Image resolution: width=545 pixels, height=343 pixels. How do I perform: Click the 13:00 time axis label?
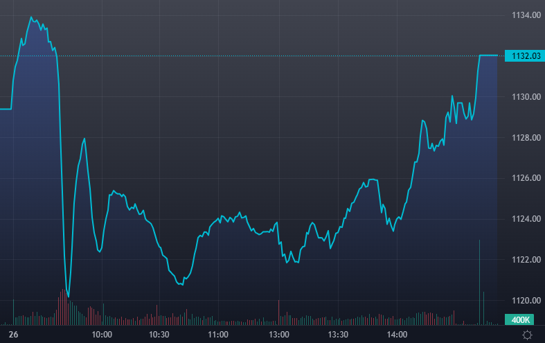278,335
